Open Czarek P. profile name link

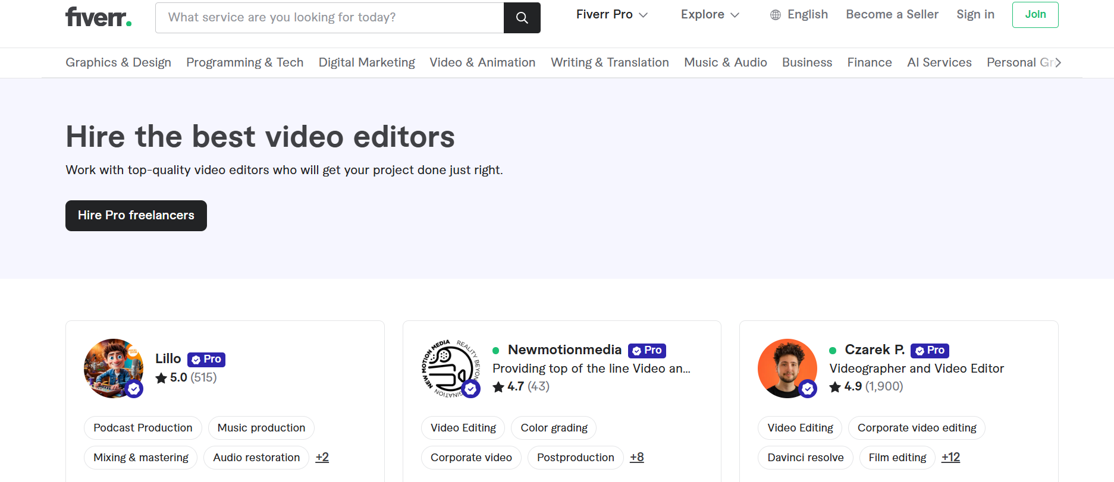tap(875, 350)
